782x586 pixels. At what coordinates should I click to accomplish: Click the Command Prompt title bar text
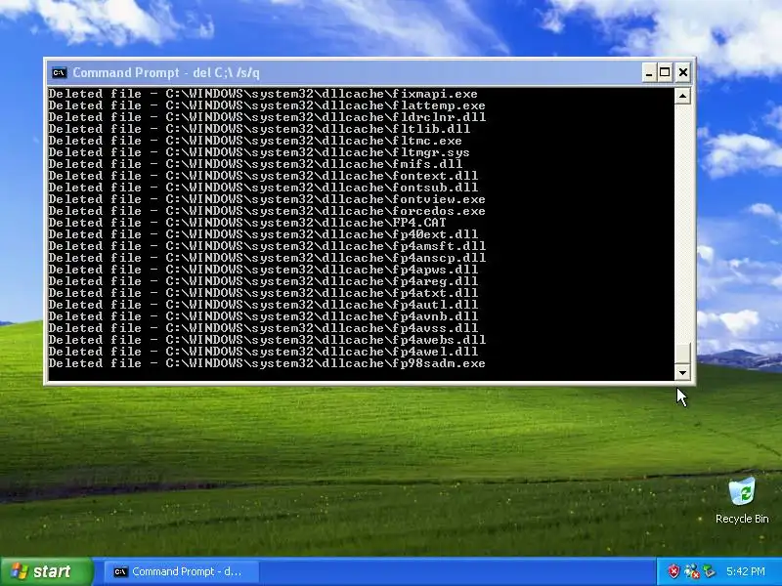[166, 72]
